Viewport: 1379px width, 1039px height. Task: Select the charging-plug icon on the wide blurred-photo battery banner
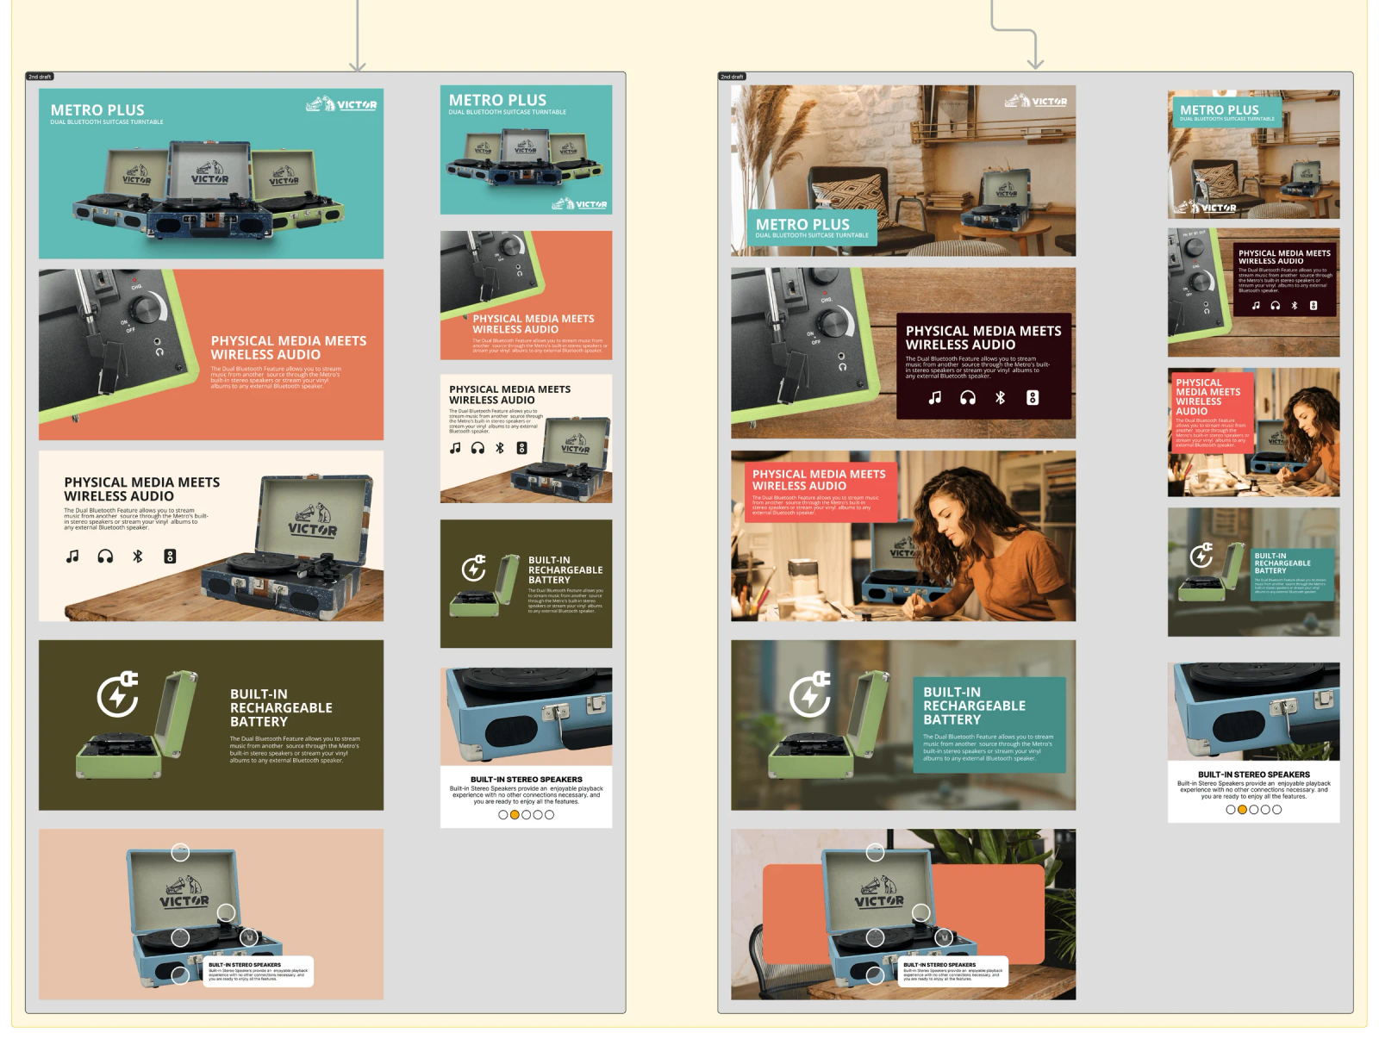coord(810,694)
